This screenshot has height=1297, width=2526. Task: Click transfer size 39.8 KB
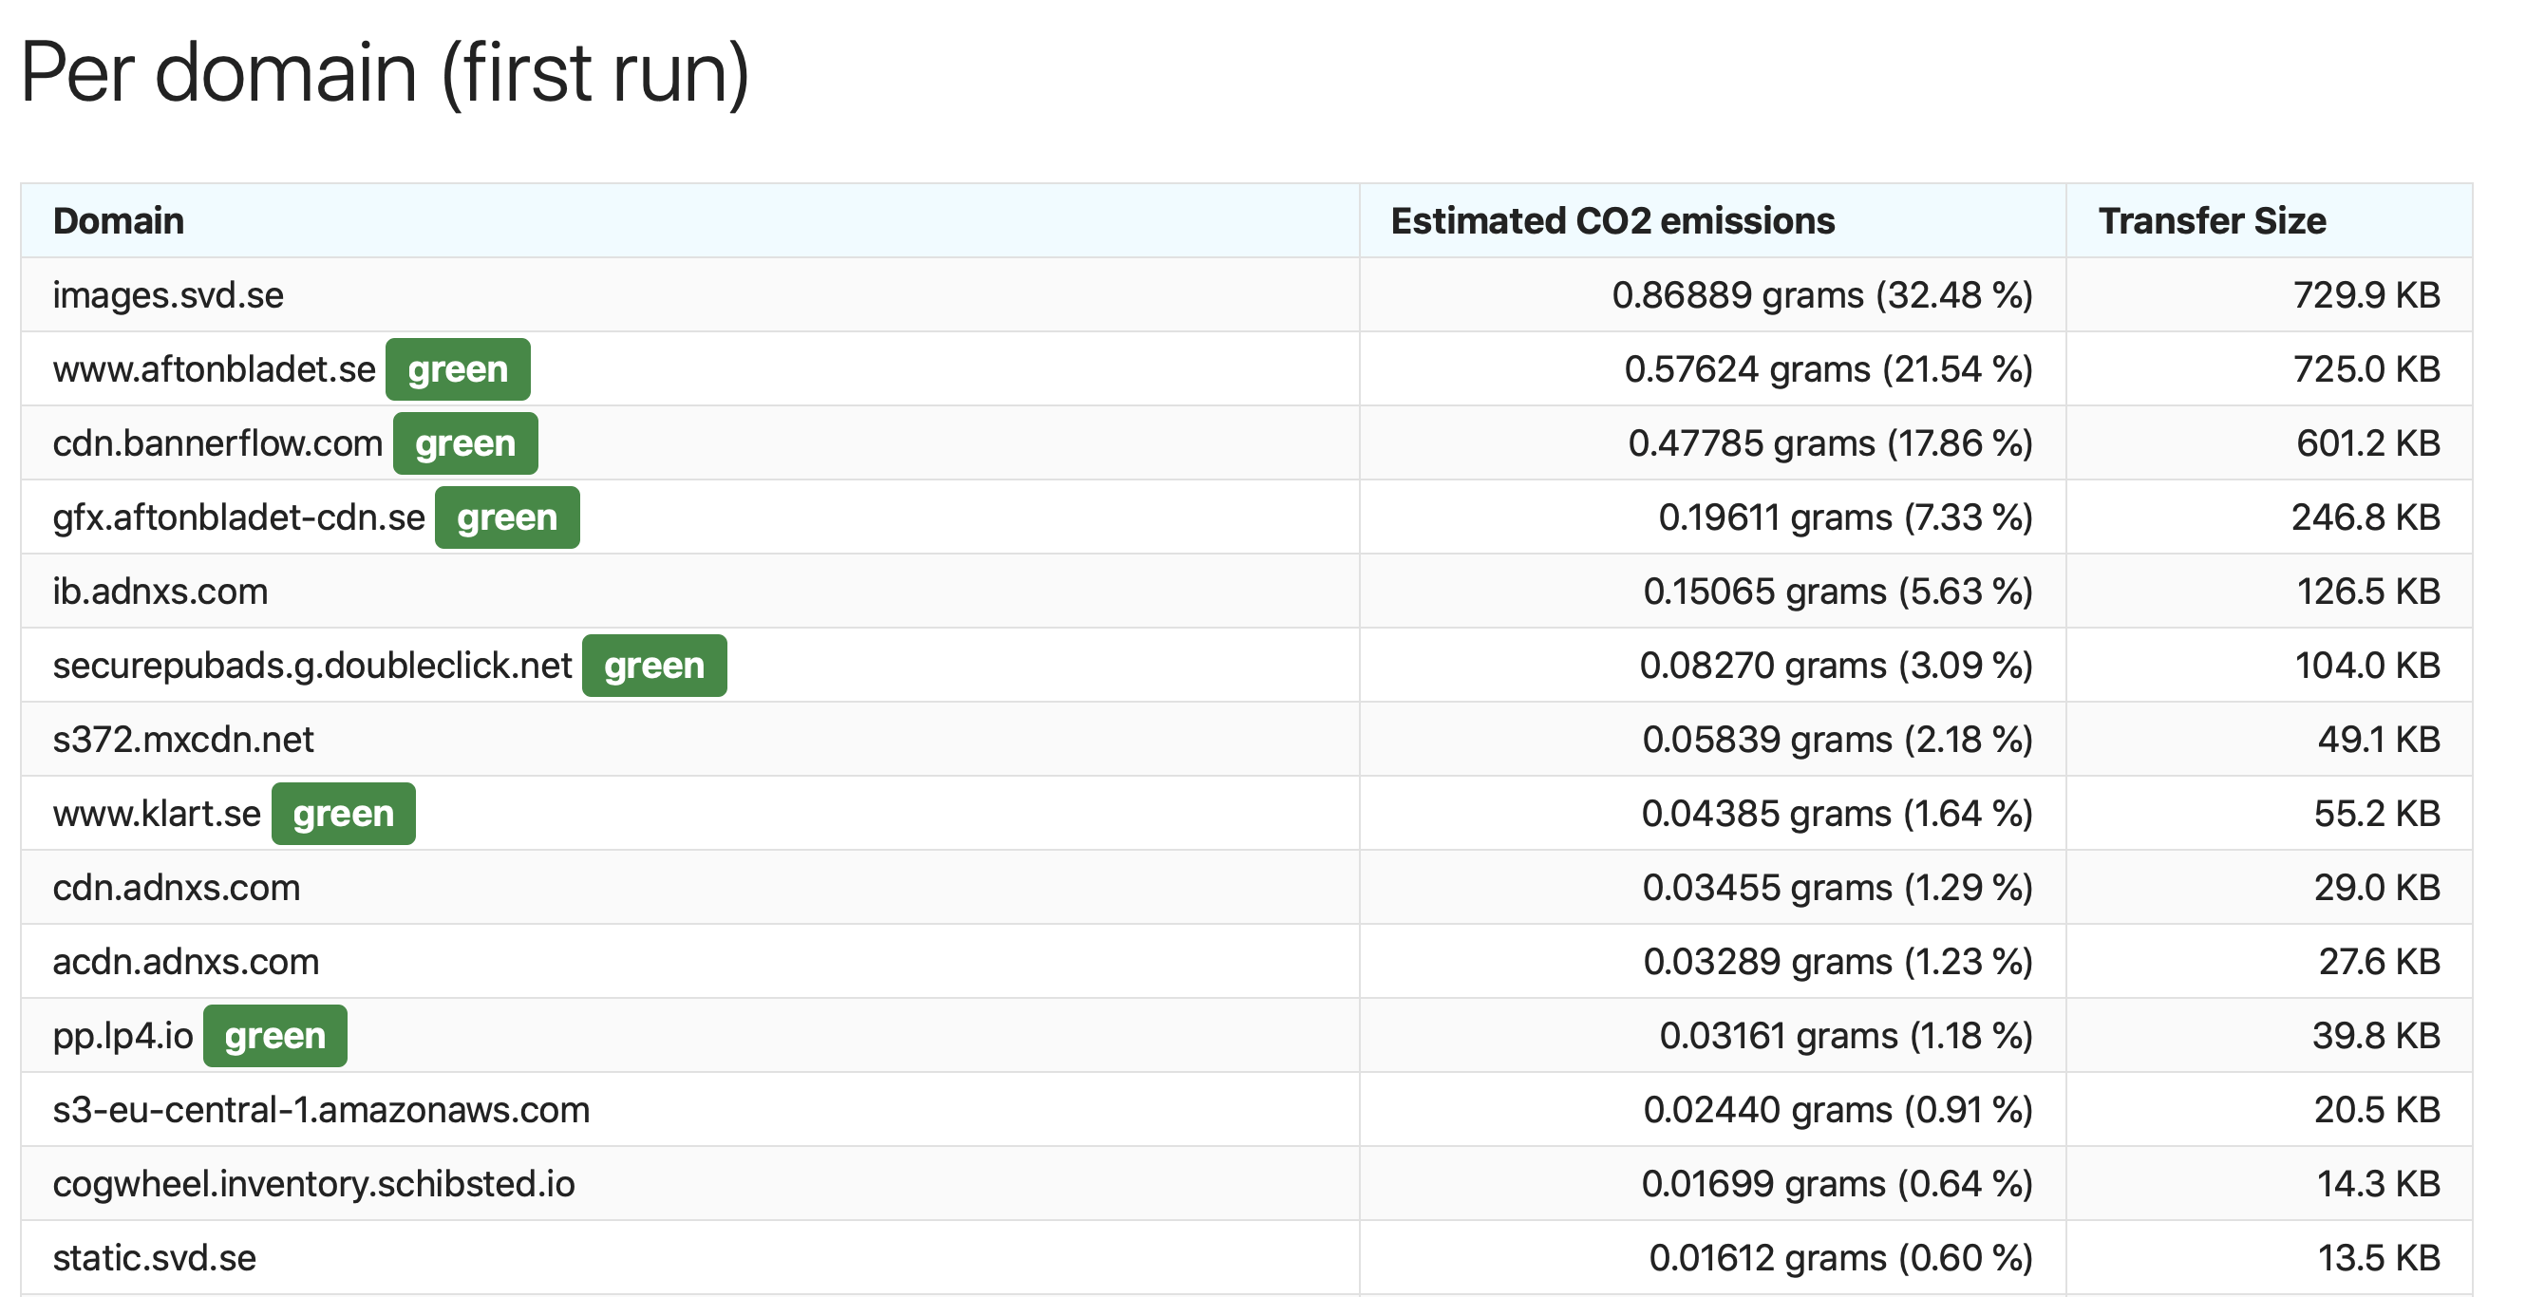[2376, 1036]
